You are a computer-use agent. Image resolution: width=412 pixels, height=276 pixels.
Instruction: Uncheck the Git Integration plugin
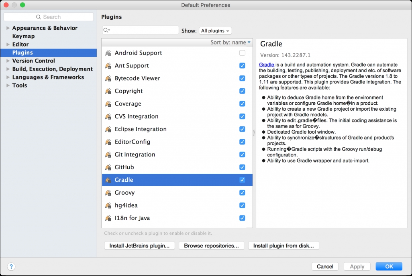(242, 154)
